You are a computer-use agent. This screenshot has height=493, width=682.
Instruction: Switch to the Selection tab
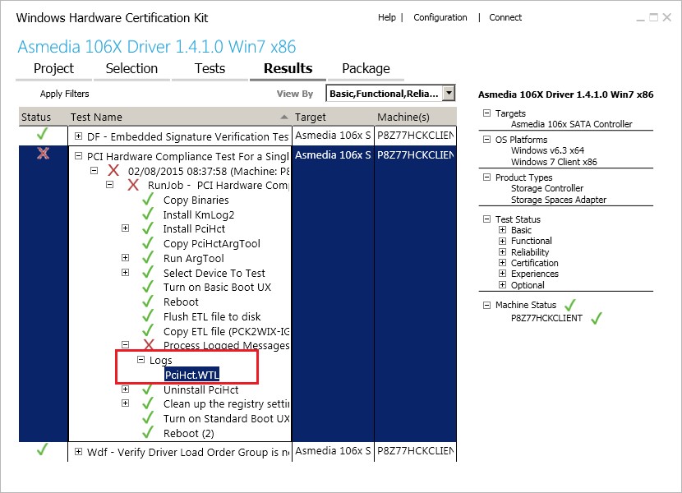coord(131,69)
